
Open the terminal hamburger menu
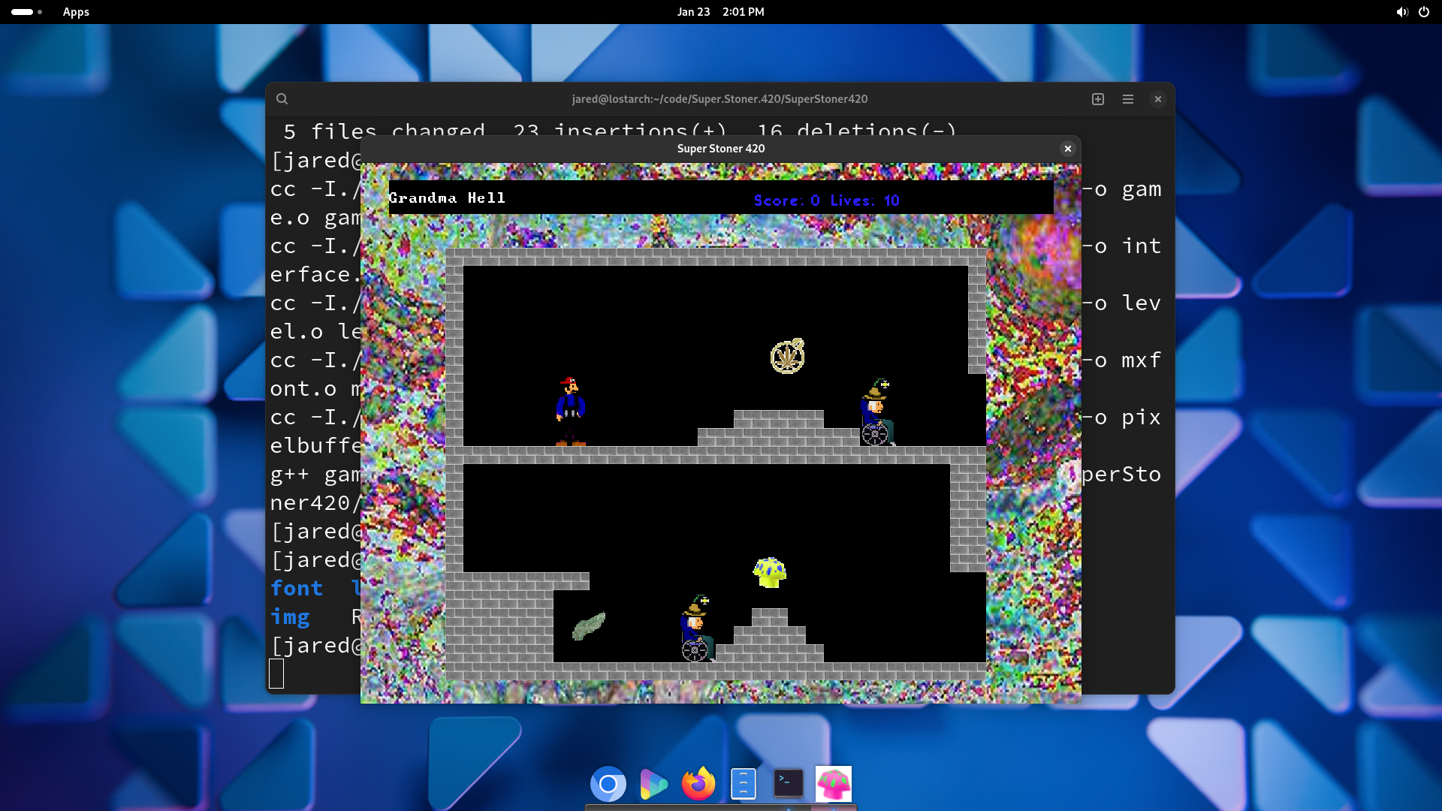coord(1128,99)
